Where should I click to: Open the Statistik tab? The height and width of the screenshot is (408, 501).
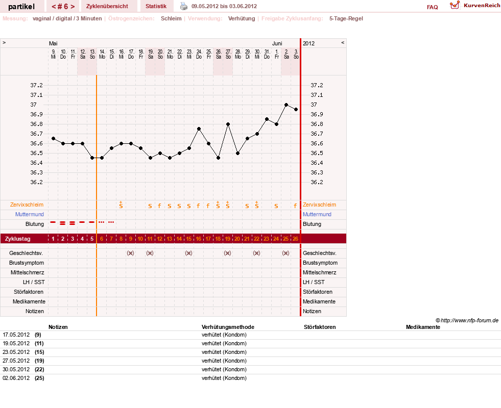[156, 6]
